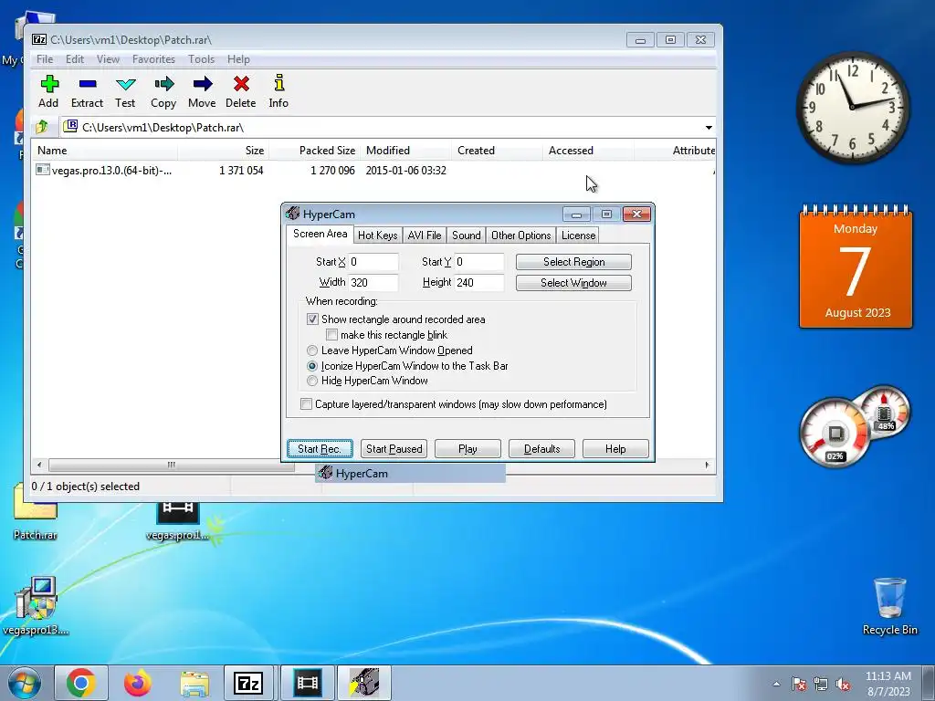
Task: Click the Play button in HyperCam
Action: 467,449
